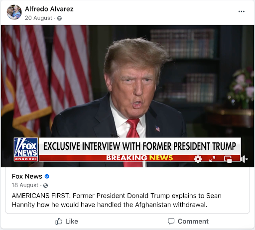Open the three-dot post options menu
The image size is (255, 230).
click(241, 11)
